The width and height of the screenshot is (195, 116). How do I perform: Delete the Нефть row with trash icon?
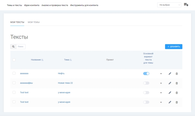(x=177, y=74)
